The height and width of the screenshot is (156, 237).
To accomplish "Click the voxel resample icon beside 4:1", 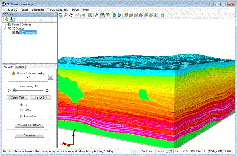I will click(x=50, y=77).
